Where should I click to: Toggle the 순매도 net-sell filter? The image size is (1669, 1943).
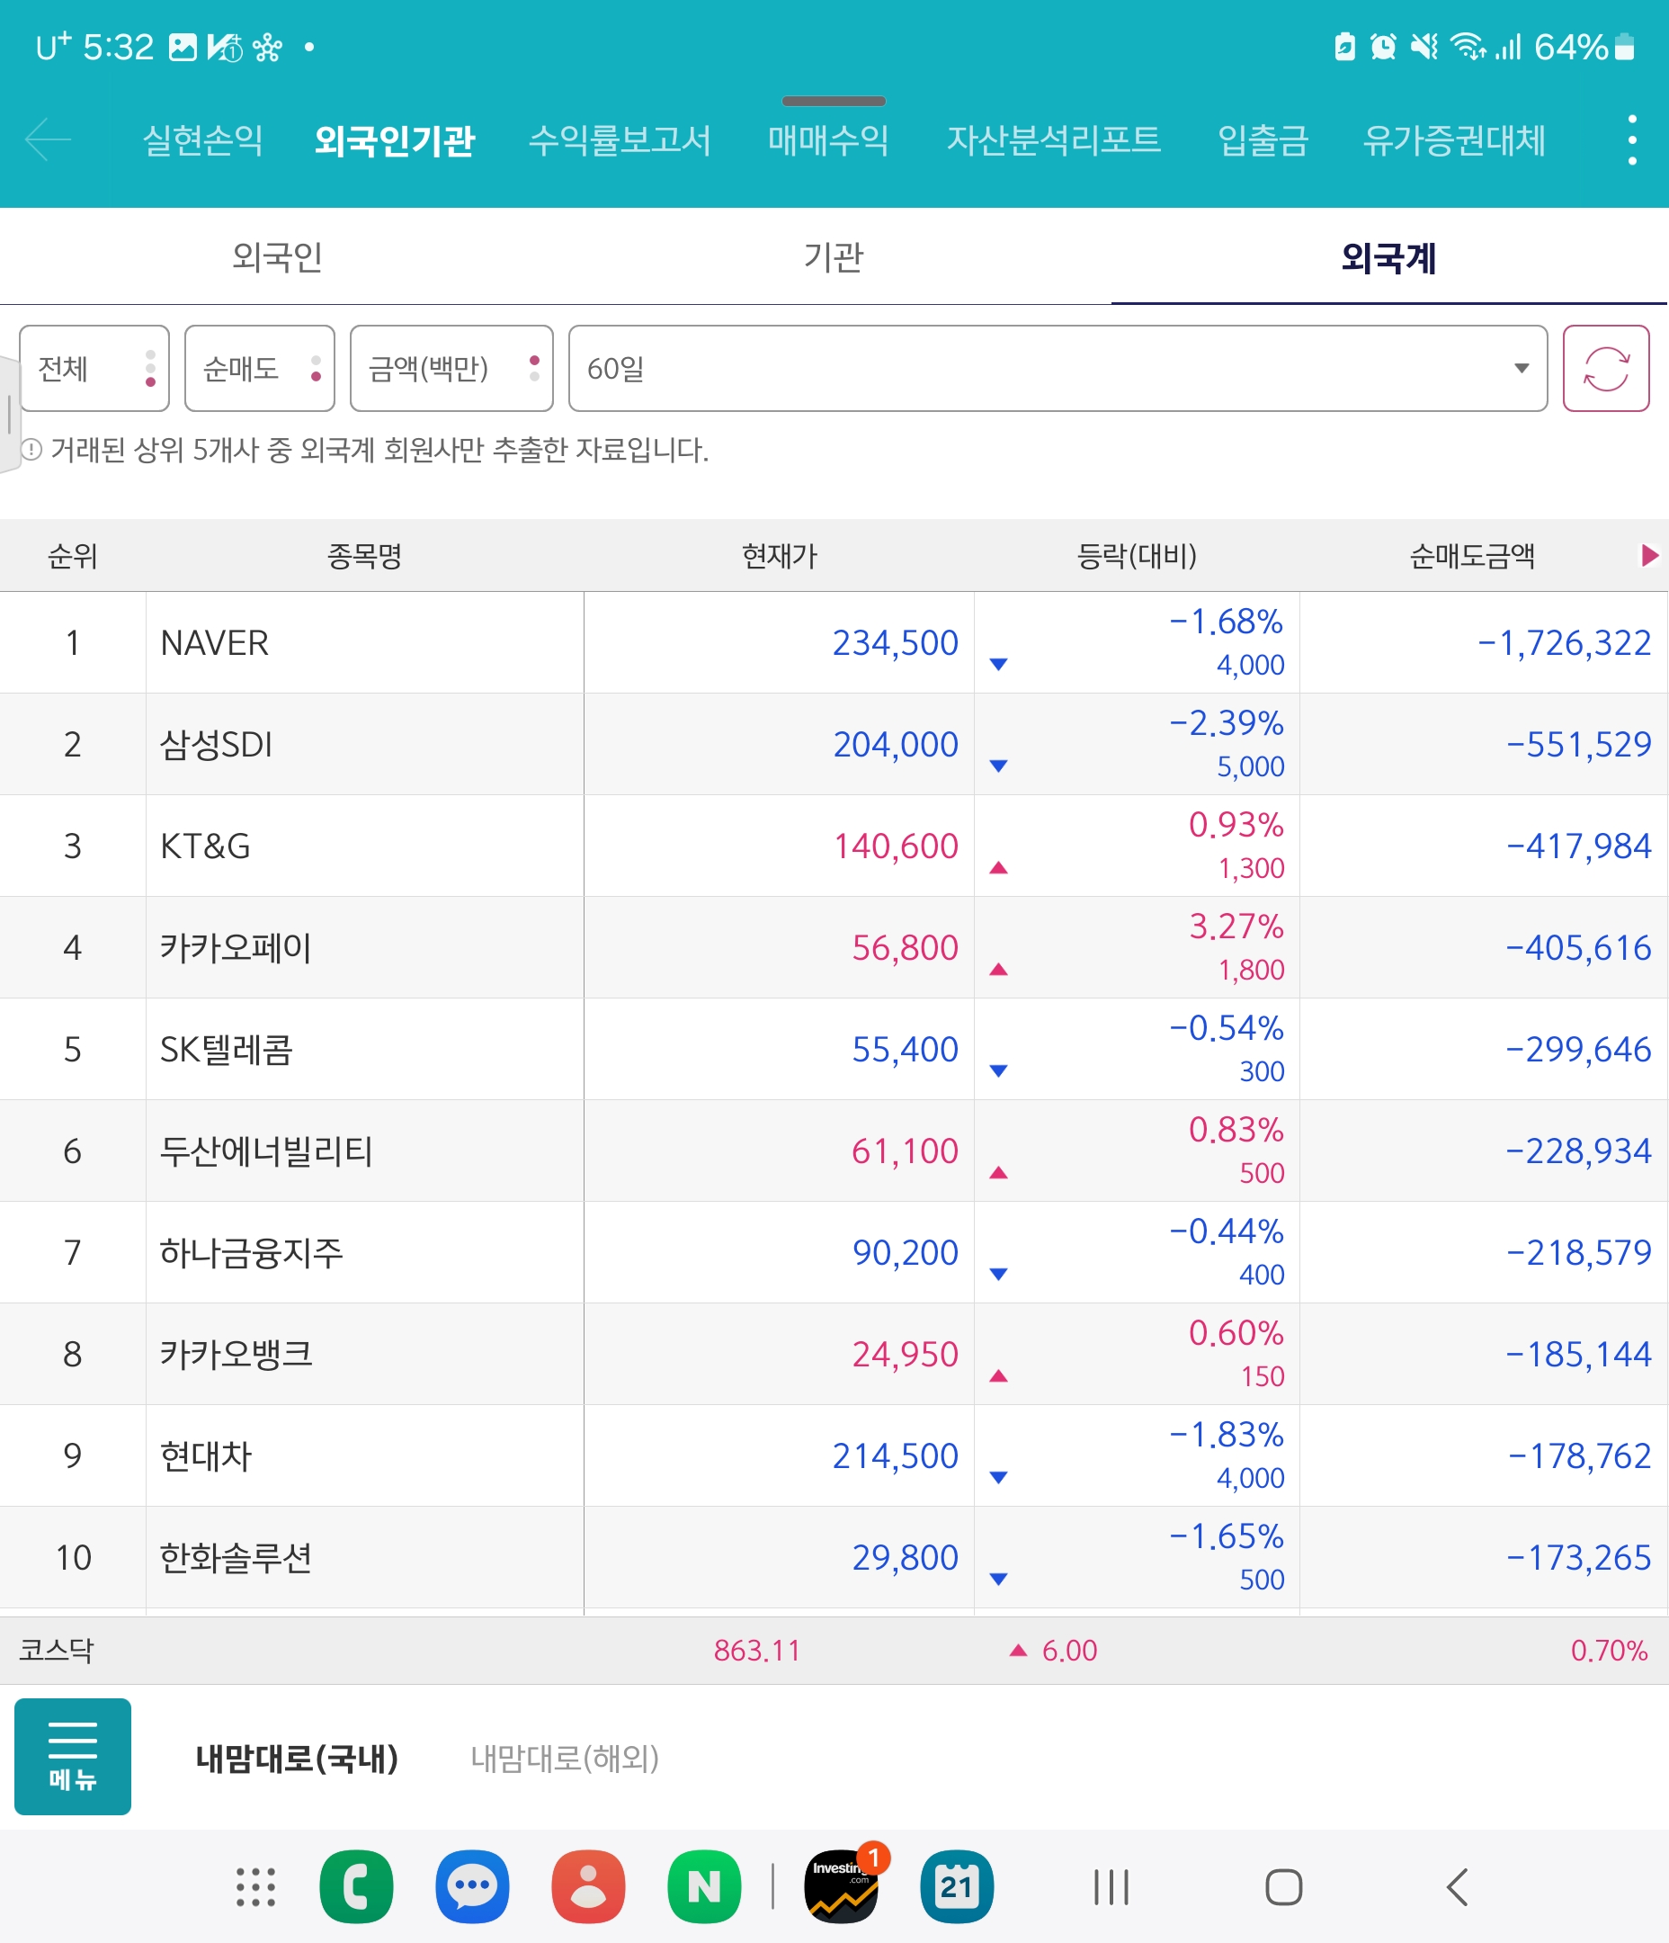click(x=260, y=369)
